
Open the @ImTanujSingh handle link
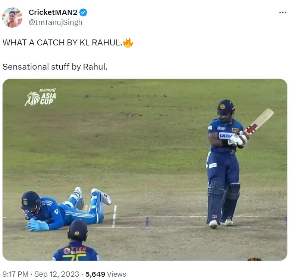56,22
